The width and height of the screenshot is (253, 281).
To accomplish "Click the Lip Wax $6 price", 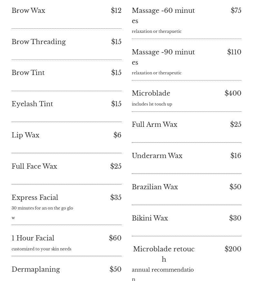I will tap(117, 135).
